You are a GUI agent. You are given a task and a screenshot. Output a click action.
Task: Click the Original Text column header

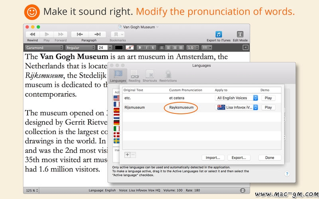point(133,90)
